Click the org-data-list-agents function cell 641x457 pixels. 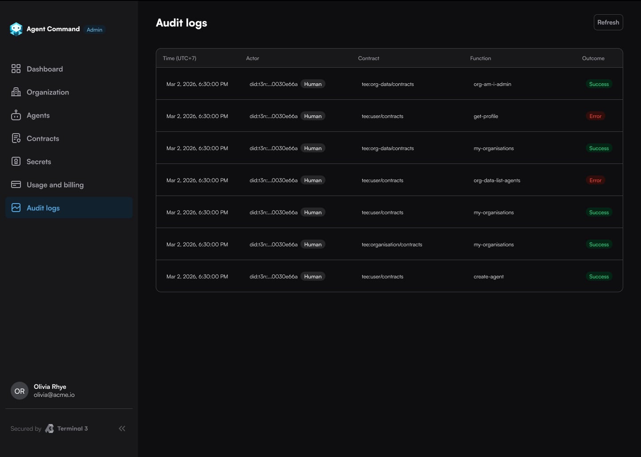point(497,180)
